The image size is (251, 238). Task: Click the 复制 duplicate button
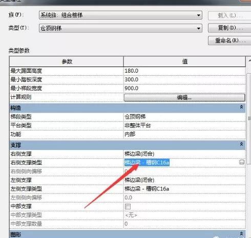point(229,28)
